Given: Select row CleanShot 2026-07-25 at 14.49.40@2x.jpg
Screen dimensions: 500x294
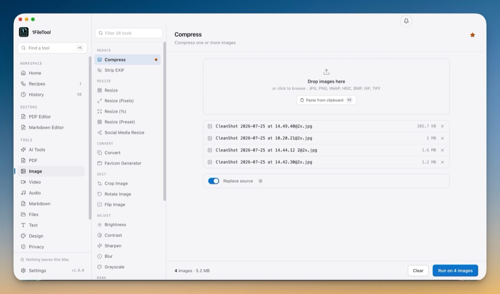Looking at the screenshot, I should 326,126.
